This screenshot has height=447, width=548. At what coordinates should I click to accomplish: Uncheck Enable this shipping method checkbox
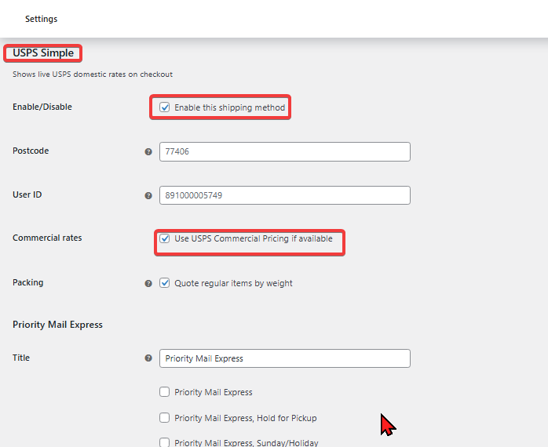(x=165, y=107)
